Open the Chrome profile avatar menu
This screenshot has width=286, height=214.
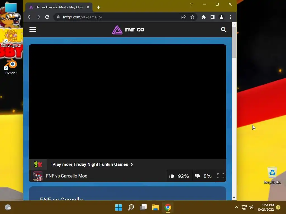[x=221, y=17]
